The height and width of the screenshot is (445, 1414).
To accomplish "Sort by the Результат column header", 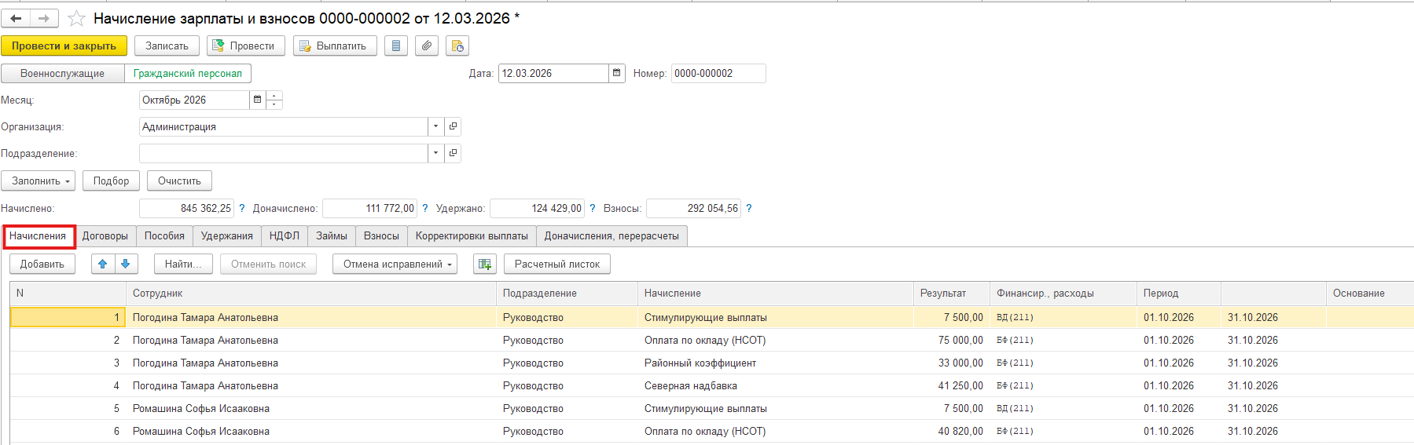I will (952, 294).
